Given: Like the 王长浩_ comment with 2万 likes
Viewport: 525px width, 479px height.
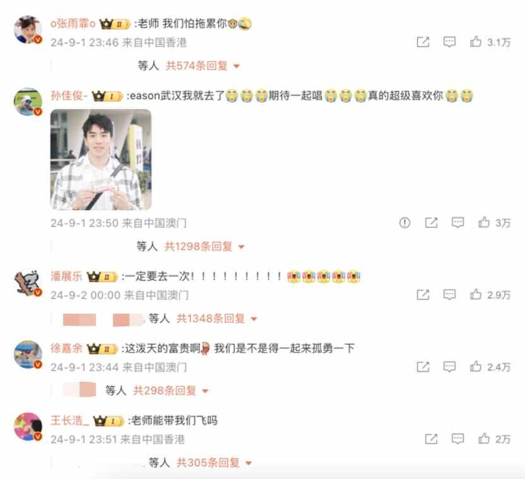Looking at the screenshot, I should pyautogui.click(x=484, y=438).
